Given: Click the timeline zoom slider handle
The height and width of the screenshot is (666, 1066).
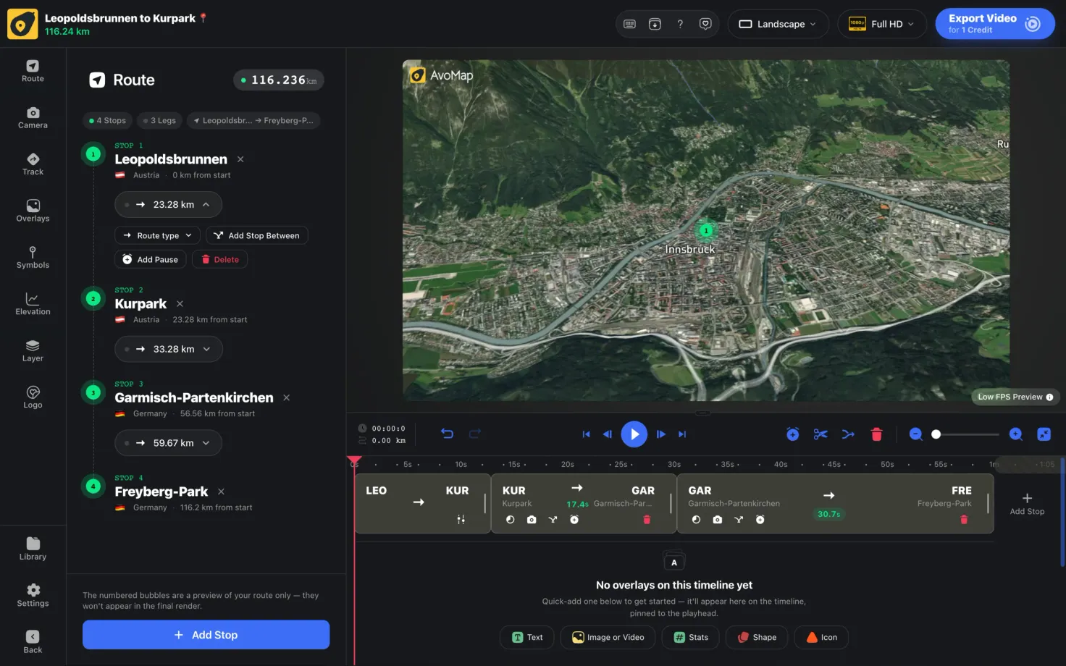Looking at the screenshot, I should pyautogui.click(x=936, y=434).
